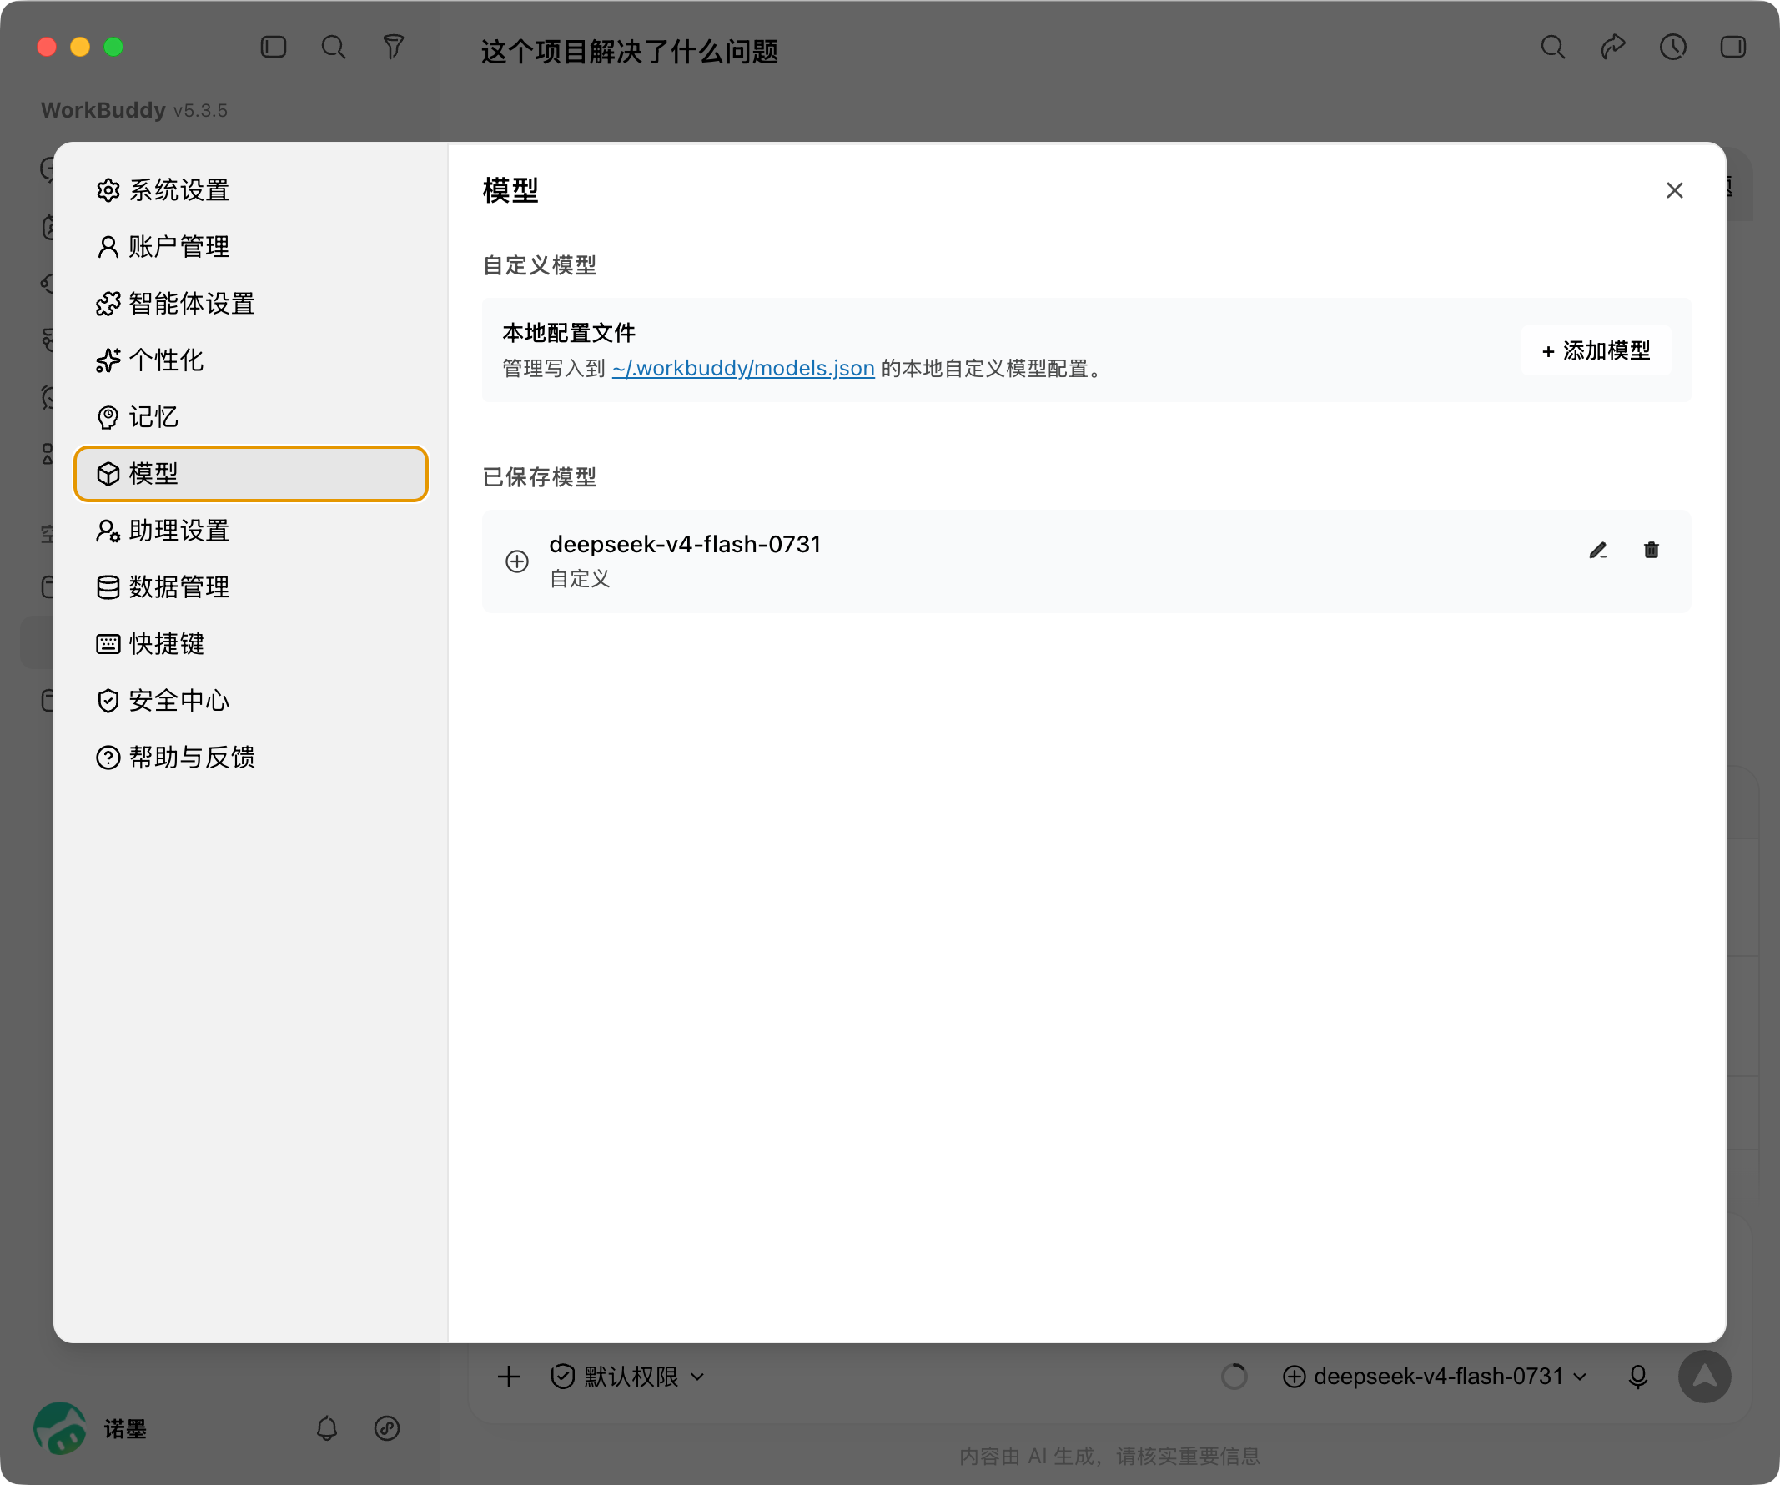Screen dimensions: 1780x1485
Task: Click the deepseek-v4-flash-0731 model name
Action: pyautogui.click(x=685, y=544)
